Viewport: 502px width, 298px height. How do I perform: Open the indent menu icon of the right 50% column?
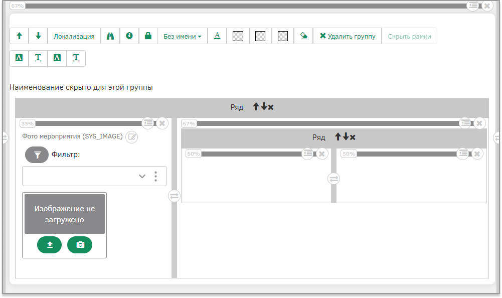click(x=463, y=154)
